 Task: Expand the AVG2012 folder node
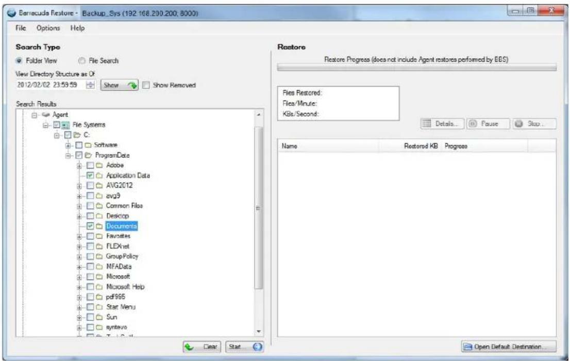coord(79,186)
